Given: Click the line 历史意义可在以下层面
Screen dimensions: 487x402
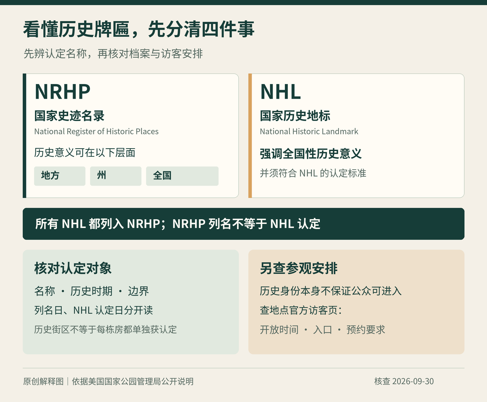Looking at the screenshot, I should click(85, 153).
